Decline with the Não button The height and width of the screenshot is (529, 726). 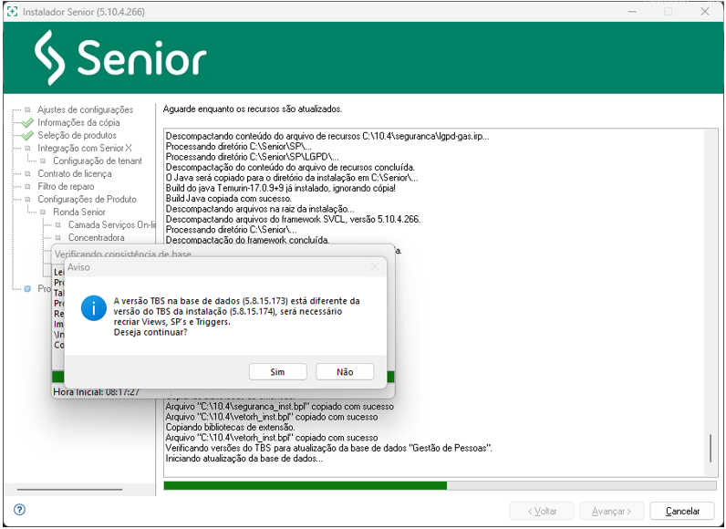(345, 371)
